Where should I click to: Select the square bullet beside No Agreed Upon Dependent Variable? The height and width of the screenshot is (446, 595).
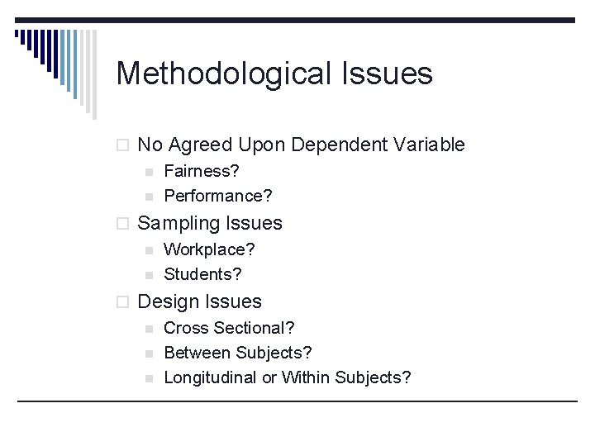tap(122, 145)
